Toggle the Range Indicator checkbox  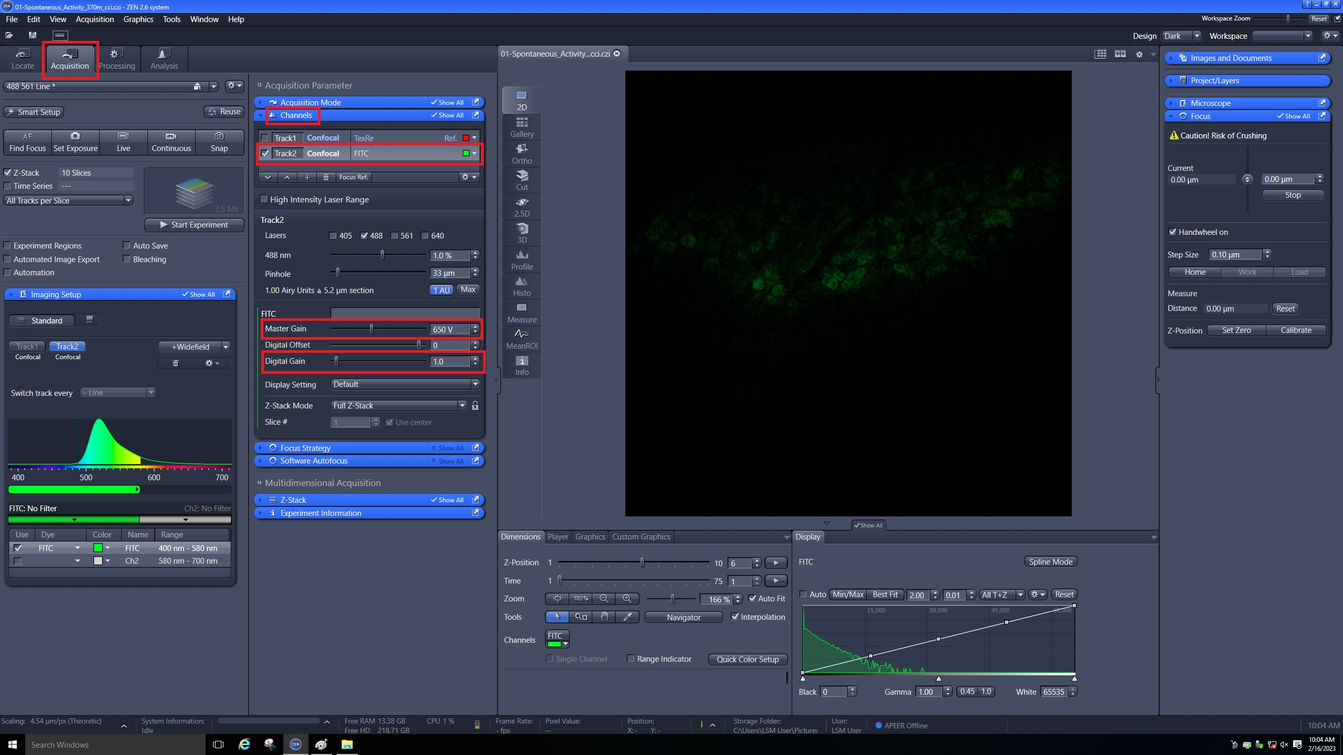[x=631, y=659]
